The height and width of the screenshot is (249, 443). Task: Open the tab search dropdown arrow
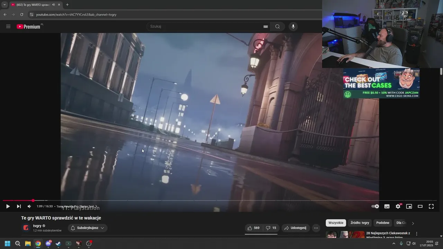tap(4, 5)
